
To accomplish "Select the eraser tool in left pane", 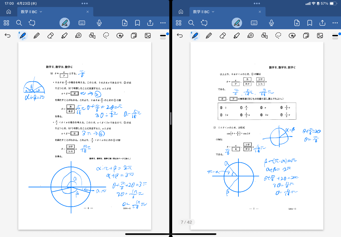I will [50, 35].
